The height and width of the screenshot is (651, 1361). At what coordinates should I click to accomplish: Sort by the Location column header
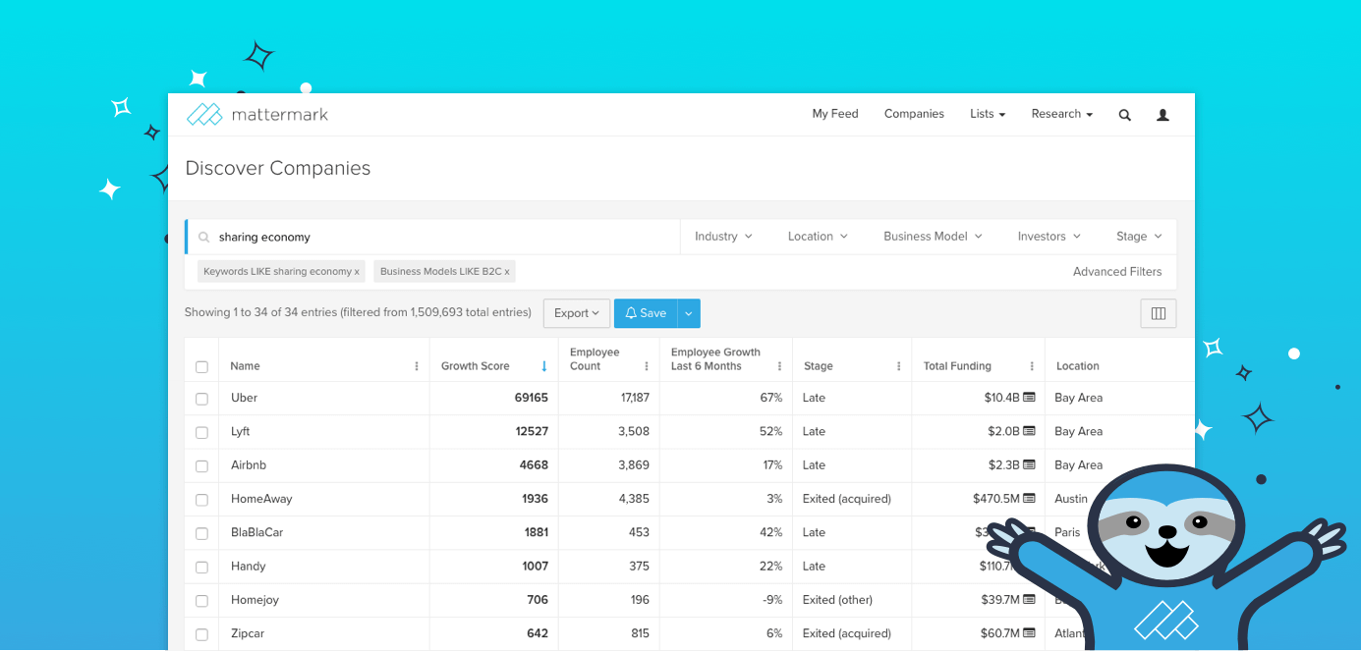coord(1078,366)
